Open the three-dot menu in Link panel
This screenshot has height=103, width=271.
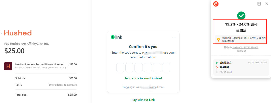(x=174, y=37)
